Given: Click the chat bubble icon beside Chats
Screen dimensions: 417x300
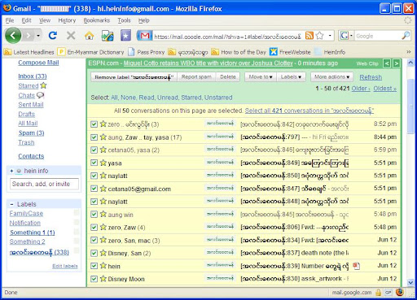Looking at the screenshot, I should click(x=40, y=95).
